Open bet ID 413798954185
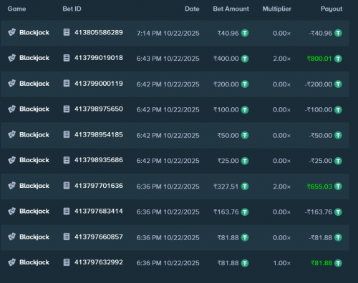 (99, 135)
